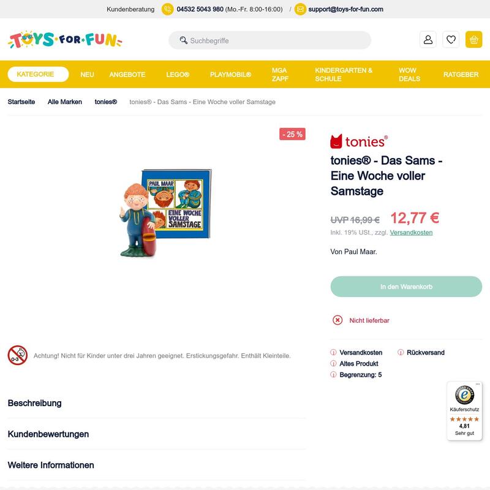Click the email envelope icon
Viewport: 490px width, 490px height.
pyautogui.click(x=300, y=9)
